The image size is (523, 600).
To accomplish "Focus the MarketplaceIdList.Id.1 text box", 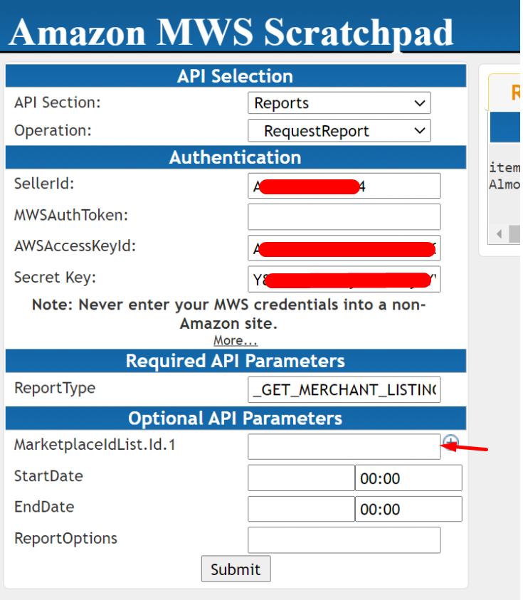I will (344, 447).
